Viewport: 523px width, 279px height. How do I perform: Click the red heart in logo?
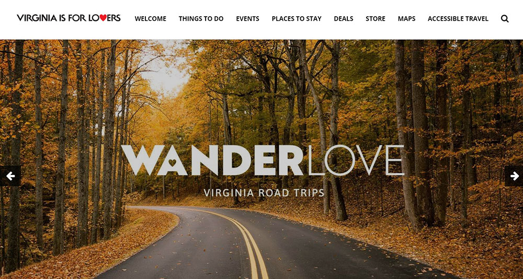(x=103, y=18)
